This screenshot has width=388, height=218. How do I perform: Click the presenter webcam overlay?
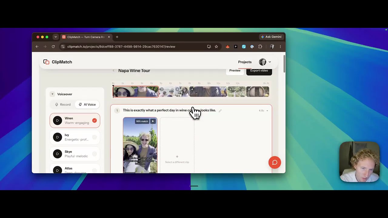[360, 162]
